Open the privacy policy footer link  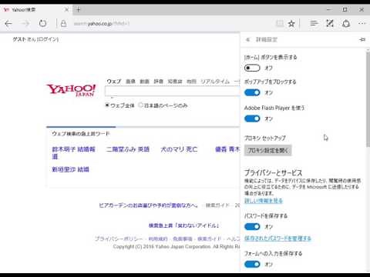coord(119,239)
